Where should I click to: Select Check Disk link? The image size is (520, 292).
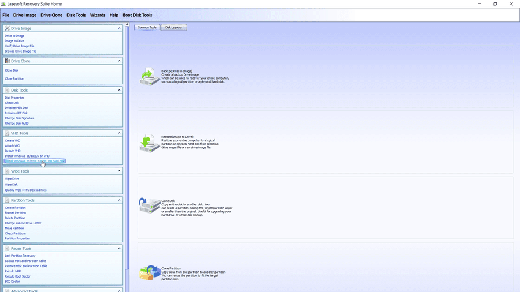12,103
